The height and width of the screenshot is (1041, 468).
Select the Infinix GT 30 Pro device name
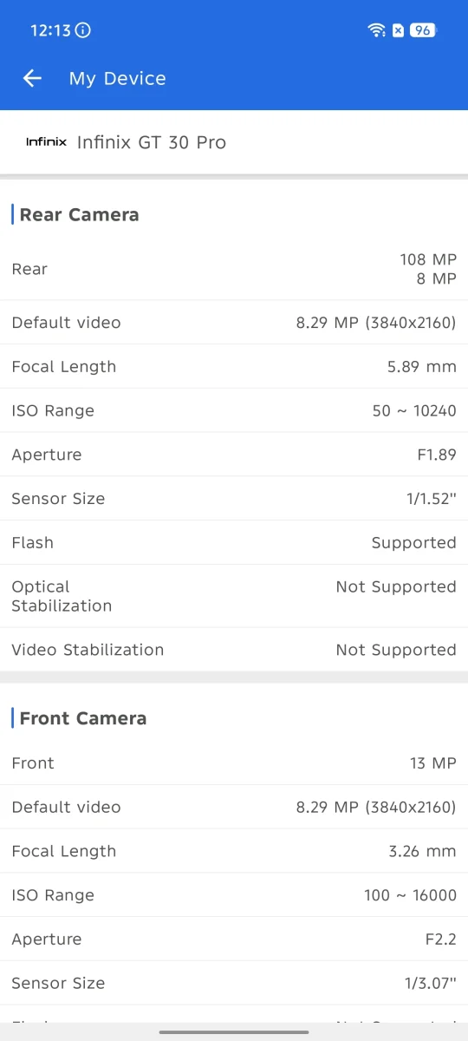[x=152, y=142]
